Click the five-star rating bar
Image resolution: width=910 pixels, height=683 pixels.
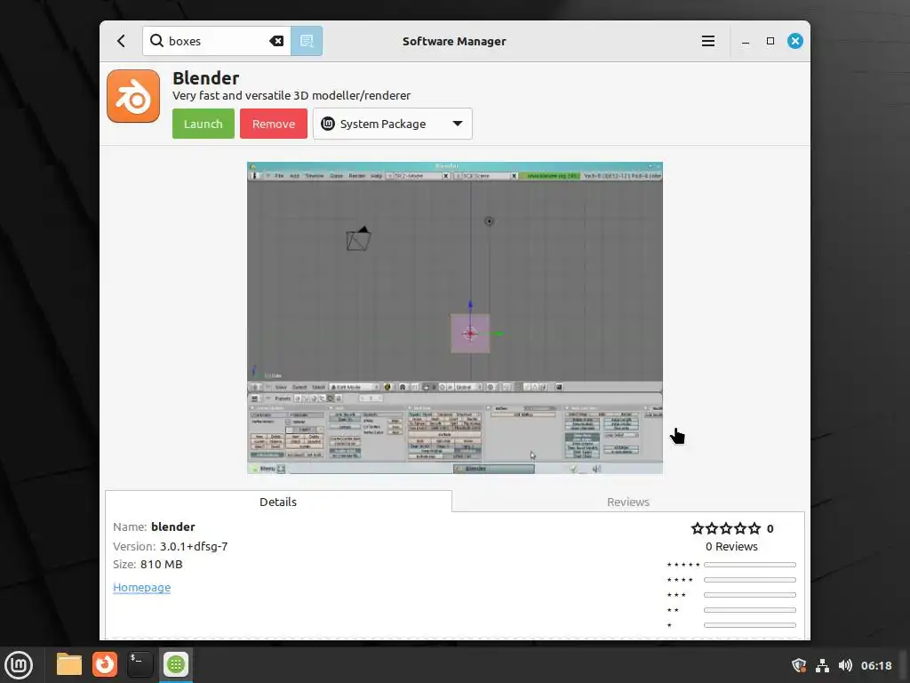(750, 565)
